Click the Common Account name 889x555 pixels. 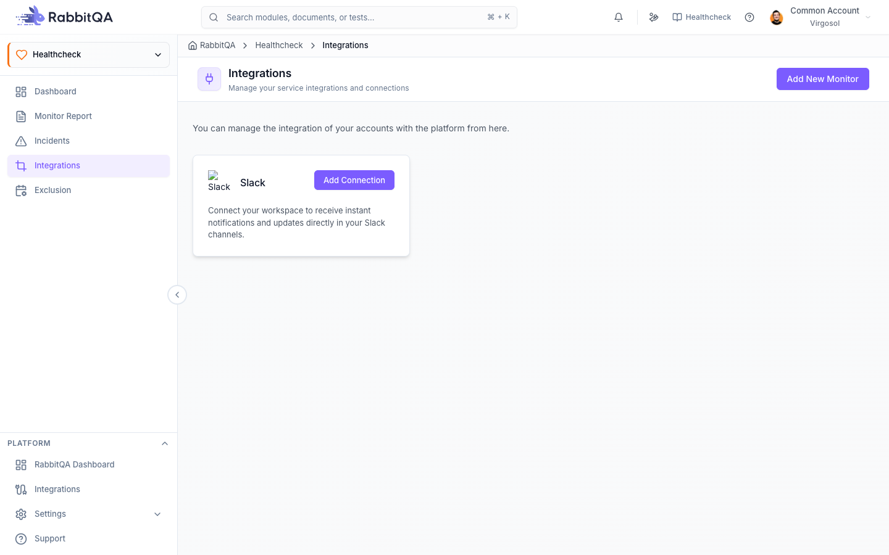[x=825, y=10]
